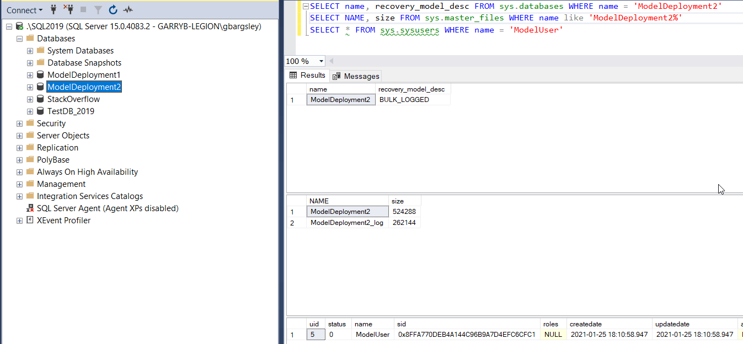
Task: Click the recovery_model_desc column header
Action: pyautogui.click(x=411, y=89)
